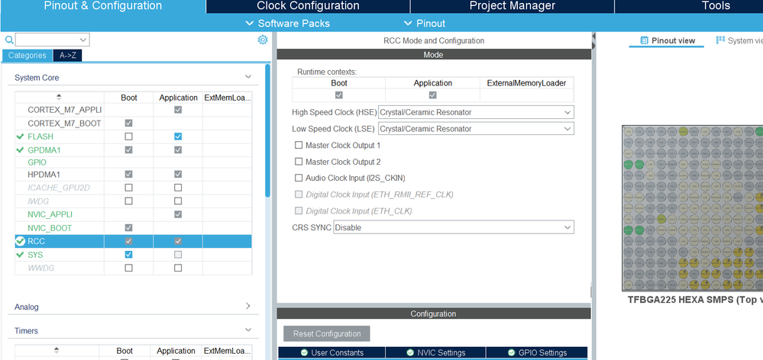Switch to Clock Configuration tab
Viewport: 763px width, 360px height.
point(308,6)
